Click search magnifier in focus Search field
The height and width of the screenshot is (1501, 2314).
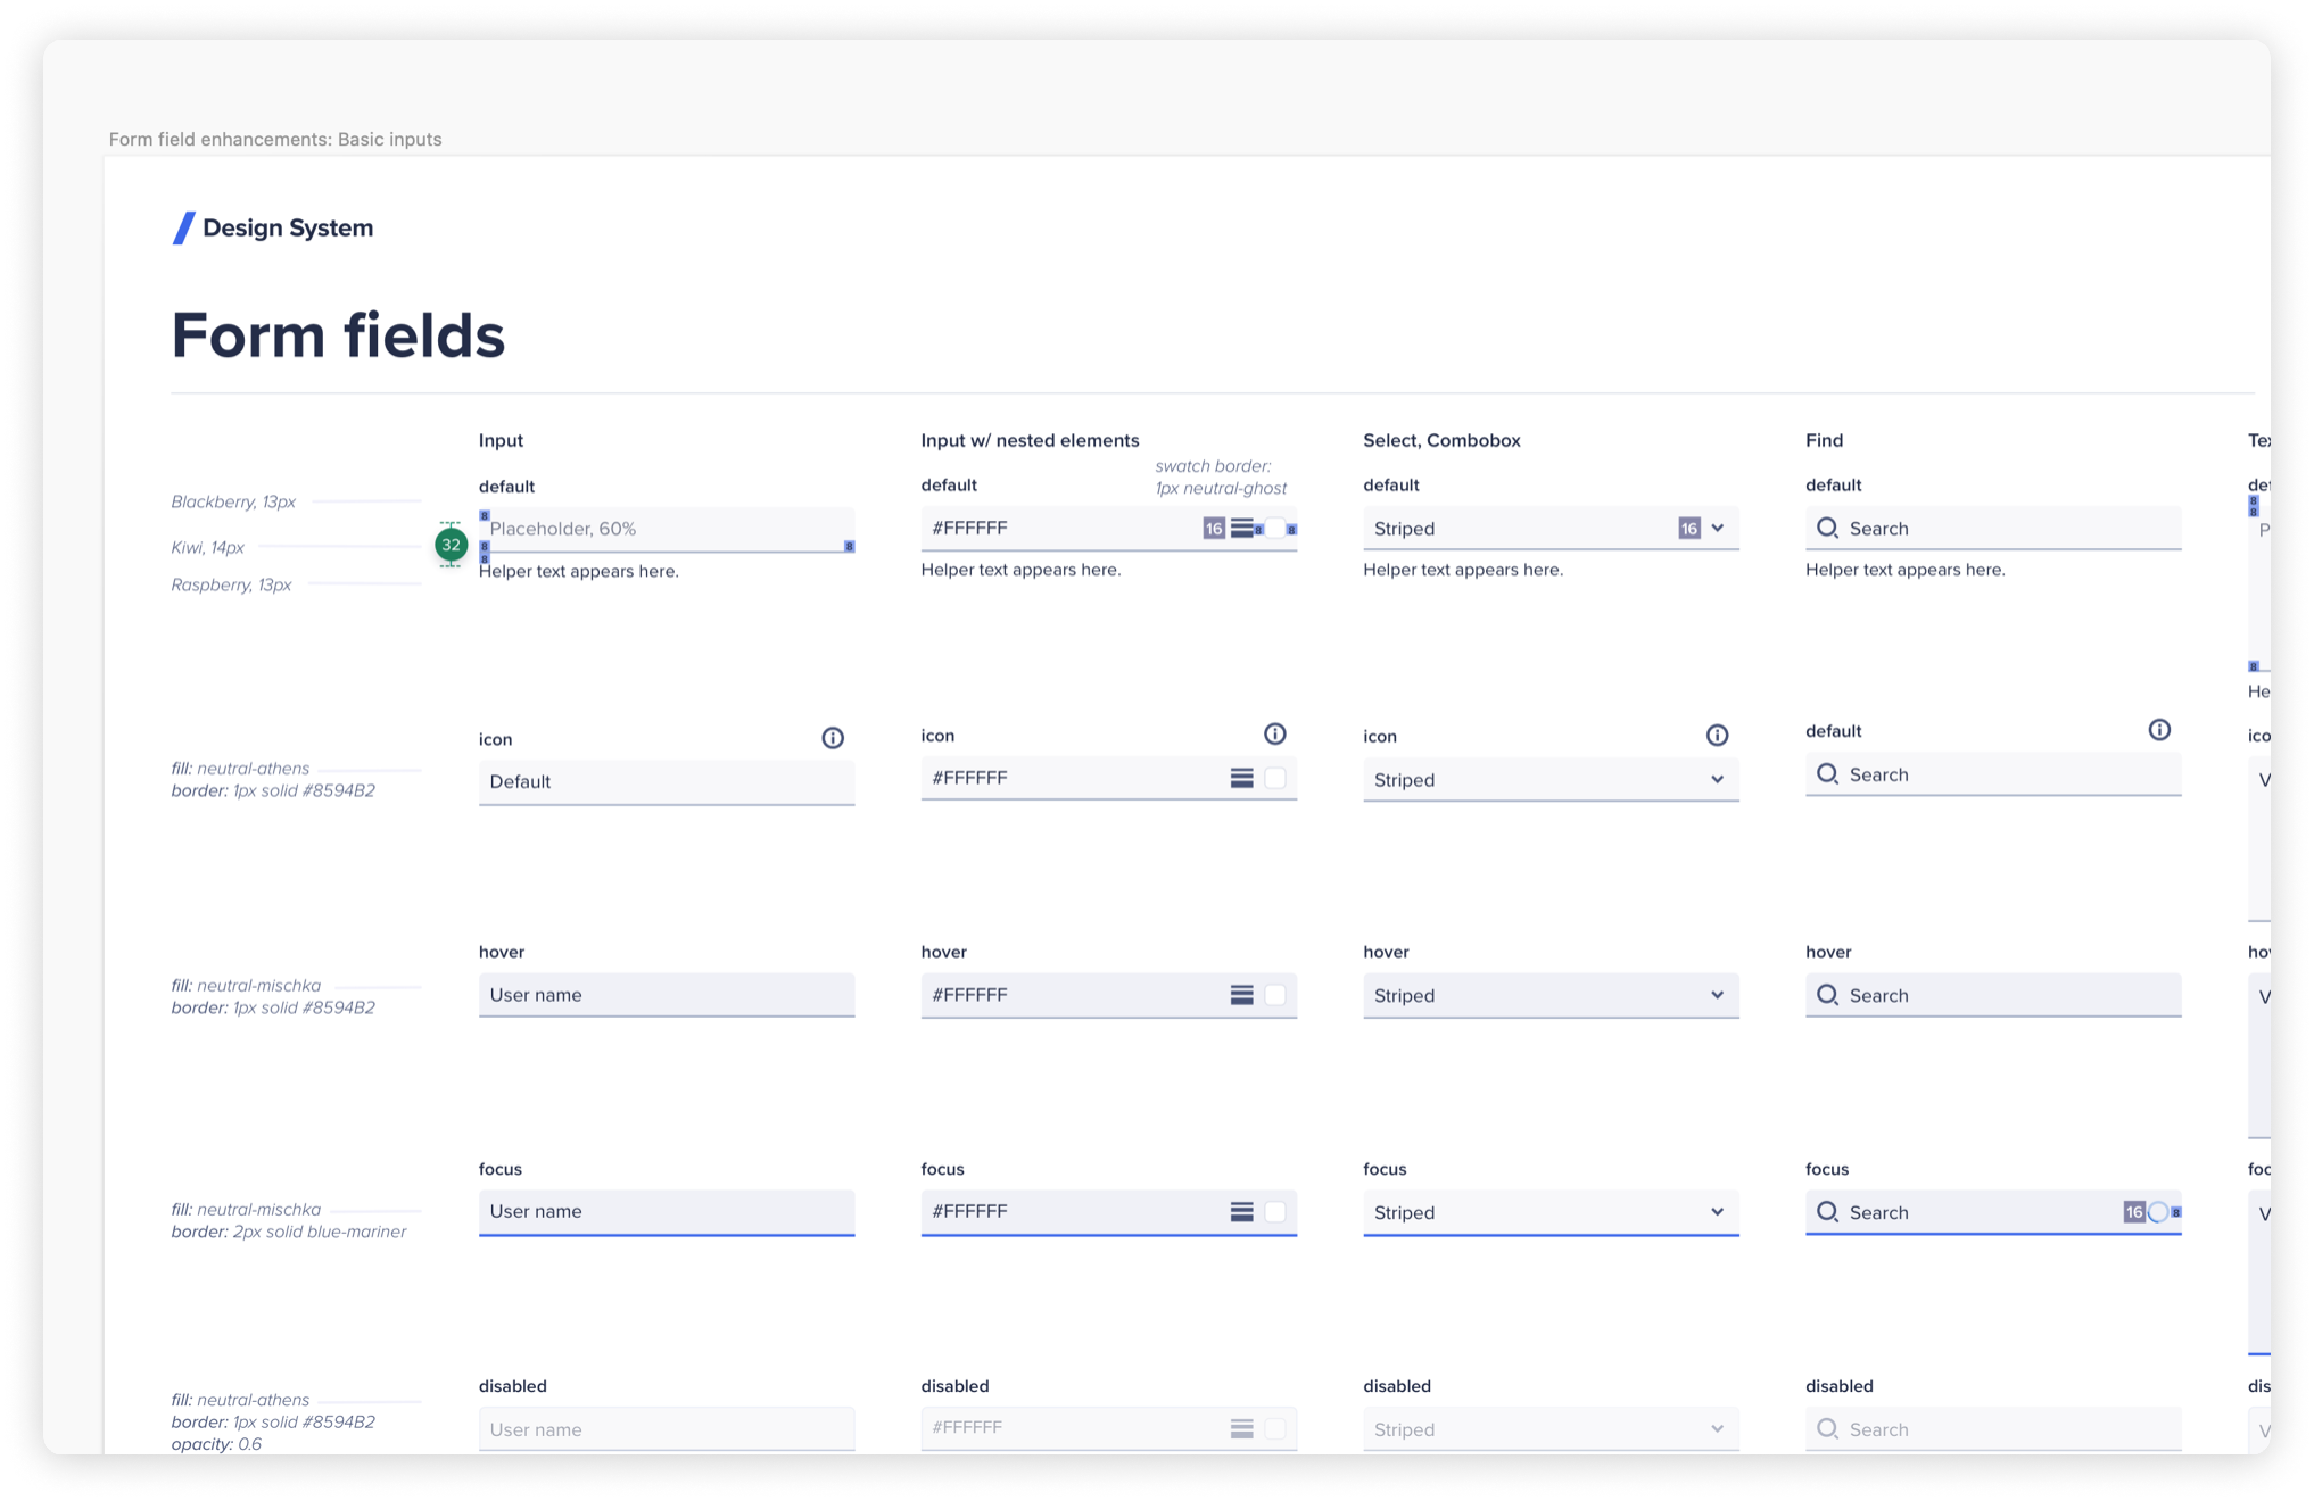tap(1827, 1212)
